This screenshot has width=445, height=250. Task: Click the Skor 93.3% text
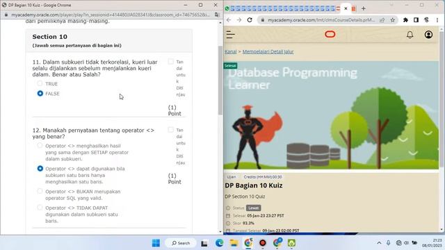pyautogui.click(x=243, y=223)
